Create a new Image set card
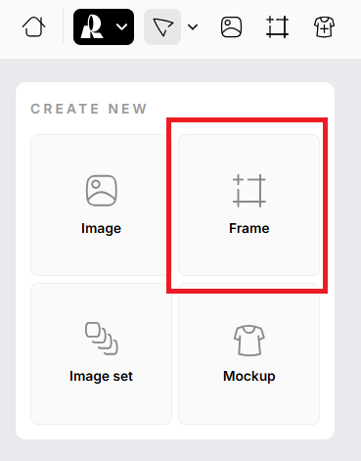The height and width of the screenshot is (461, 361). click(101, 353)
